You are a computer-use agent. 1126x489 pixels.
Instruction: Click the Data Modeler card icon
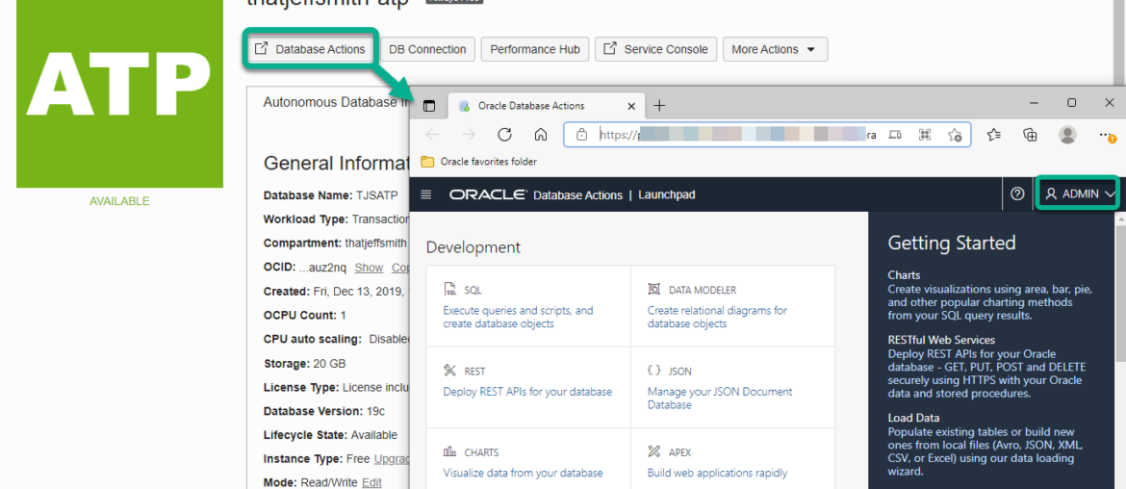pos(653,290)
